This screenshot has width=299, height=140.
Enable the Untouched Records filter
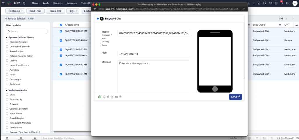tap(7, 47)
